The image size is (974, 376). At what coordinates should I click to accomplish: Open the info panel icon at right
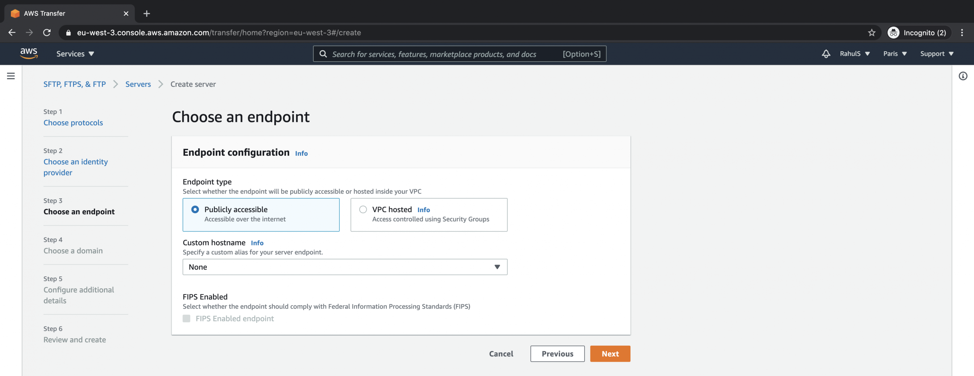(963, 76)
